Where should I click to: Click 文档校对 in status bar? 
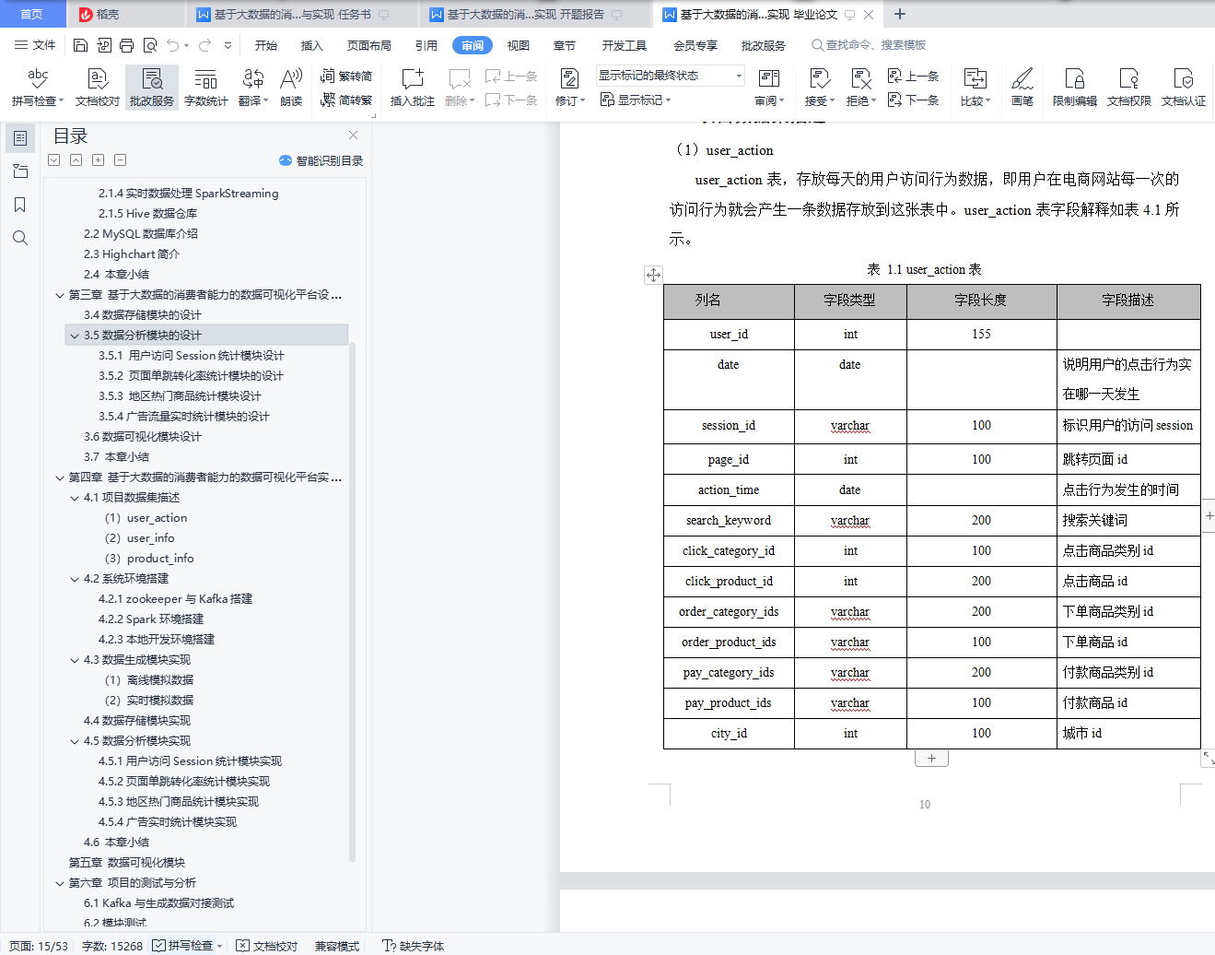click(267, 946)
